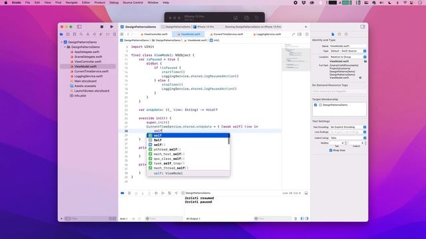Toggle the variables view pane button
Screen dimensions: 426x239
pos(302,218)
